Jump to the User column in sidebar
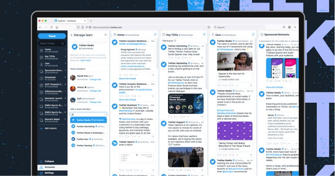This screenshot has height=176, width=335. (52, 64)
